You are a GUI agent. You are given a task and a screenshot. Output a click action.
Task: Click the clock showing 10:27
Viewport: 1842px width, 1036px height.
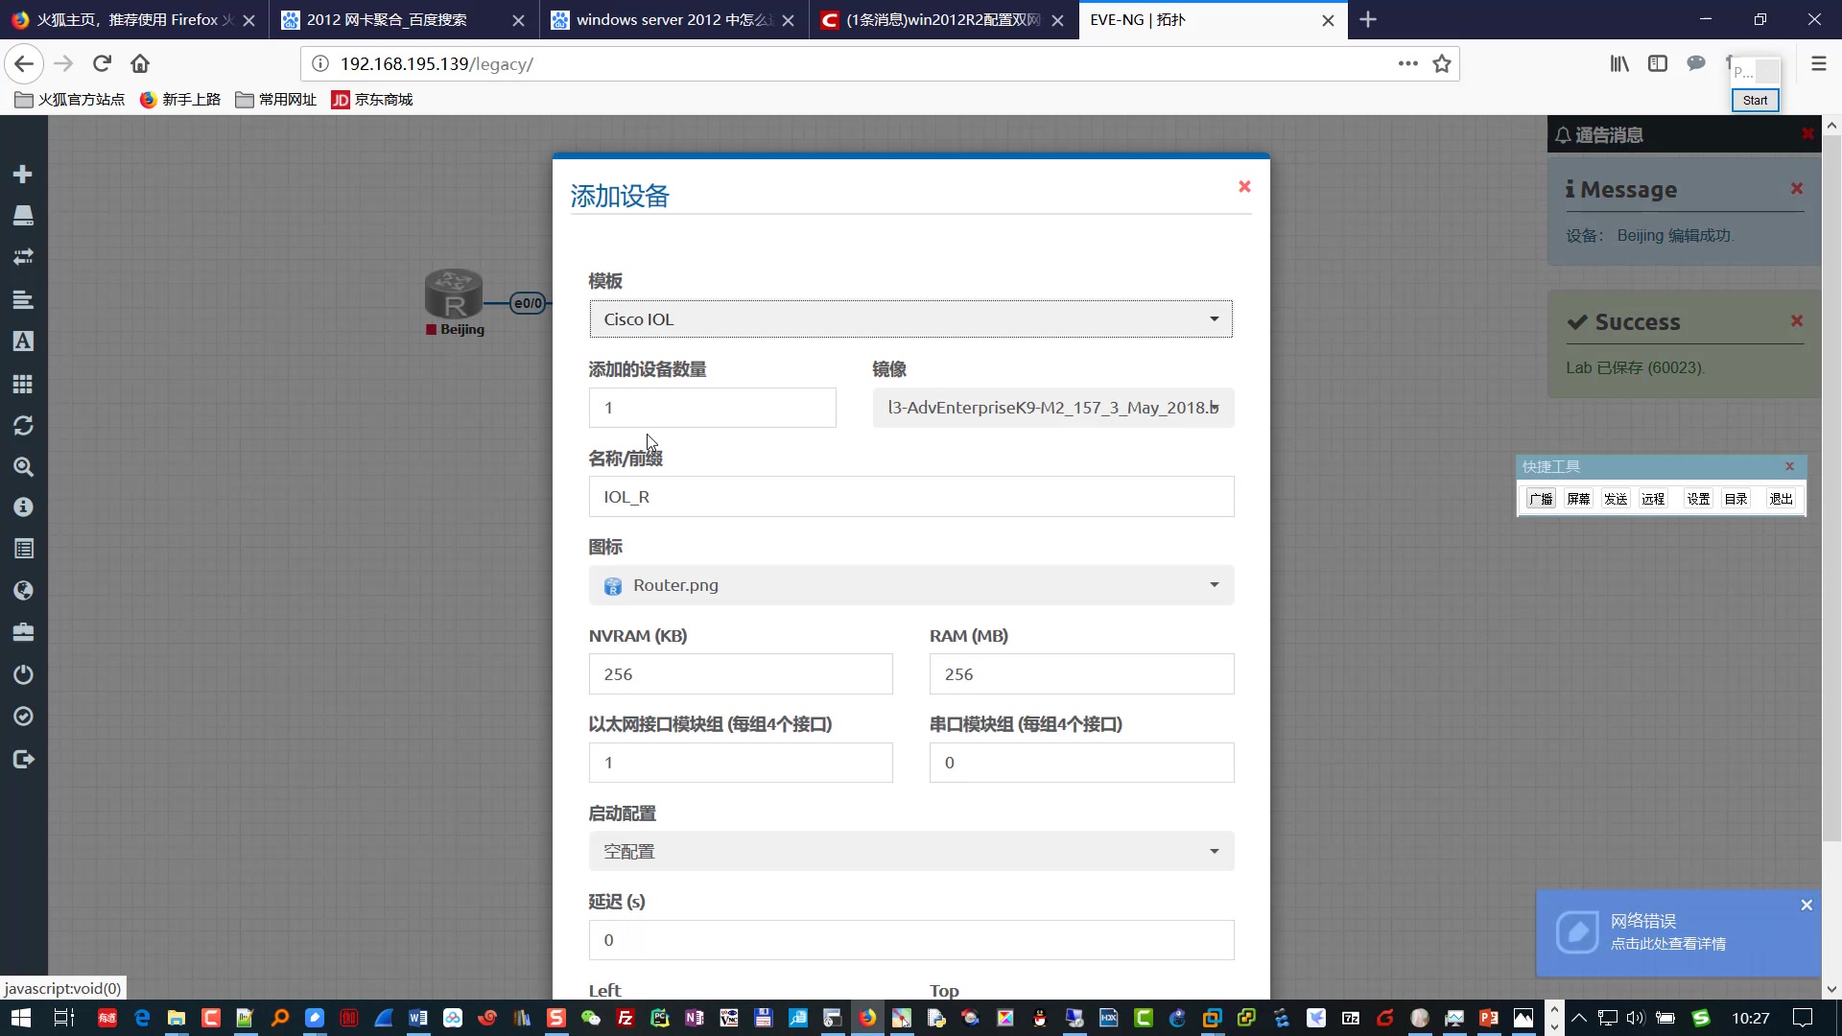[1751, 1018]
